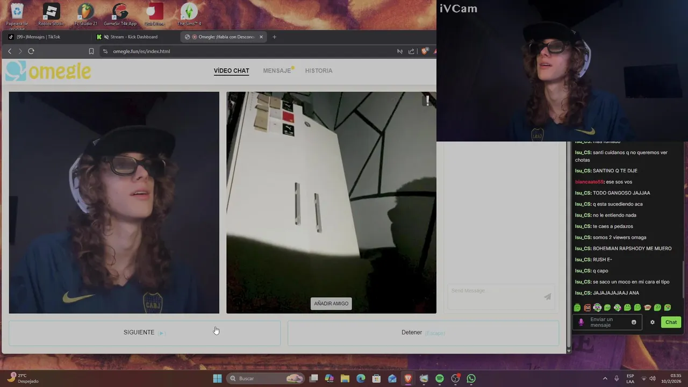Bookmark this page icon in toolbar
Image resolution: width=688 pixels, height=387 pixels.
click(x=91, y=51)
